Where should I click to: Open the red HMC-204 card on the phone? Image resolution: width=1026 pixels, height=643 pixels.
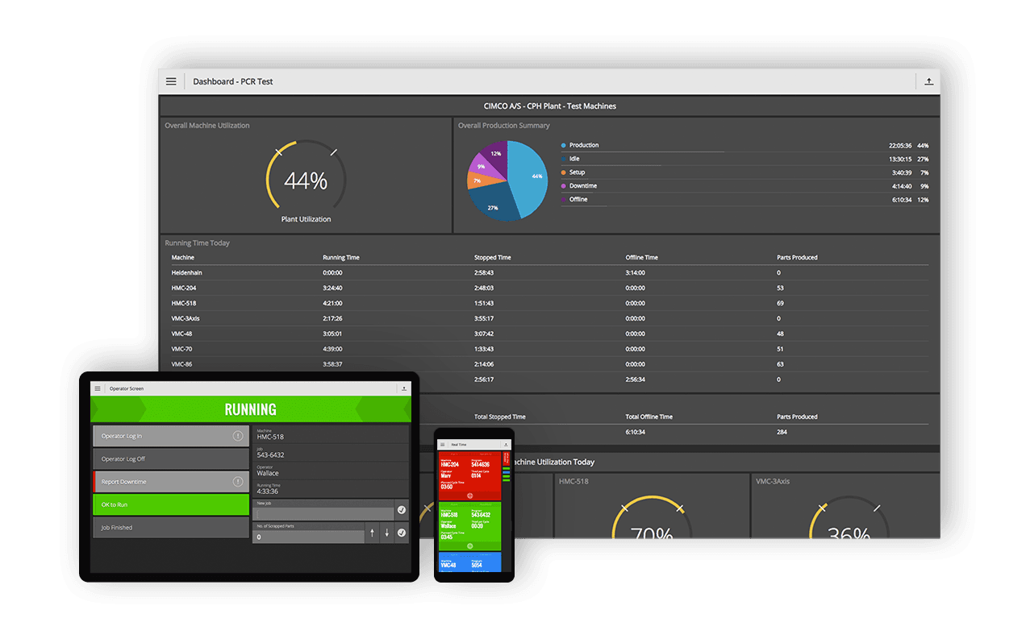(x=469, y=475)
